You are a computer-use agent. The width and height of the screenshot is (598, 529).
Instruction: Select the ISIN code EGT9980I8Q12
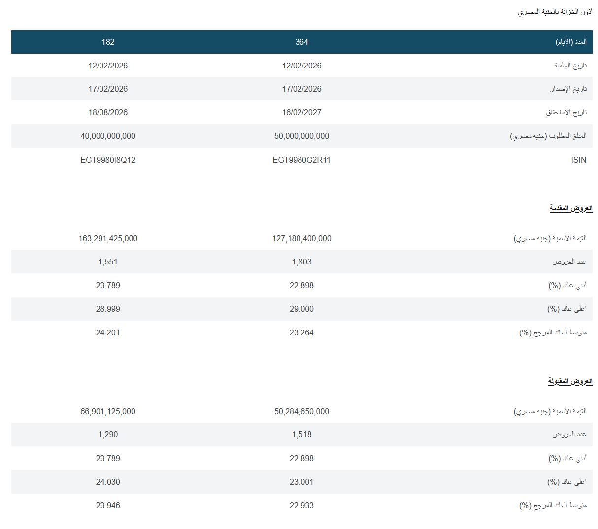108,160
